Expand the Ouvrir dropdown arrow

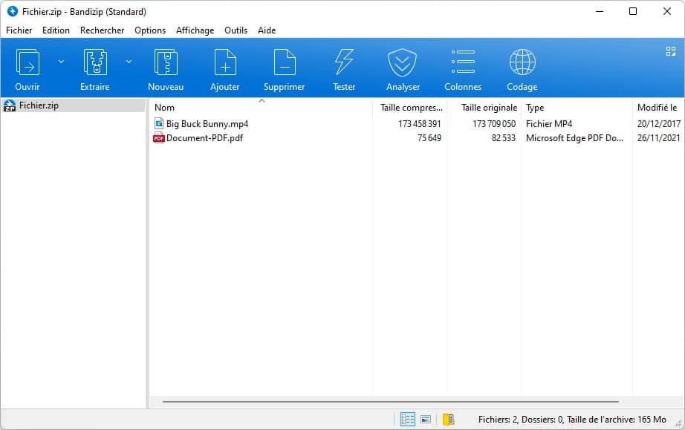pyautogui.click(x=61, y=62)
